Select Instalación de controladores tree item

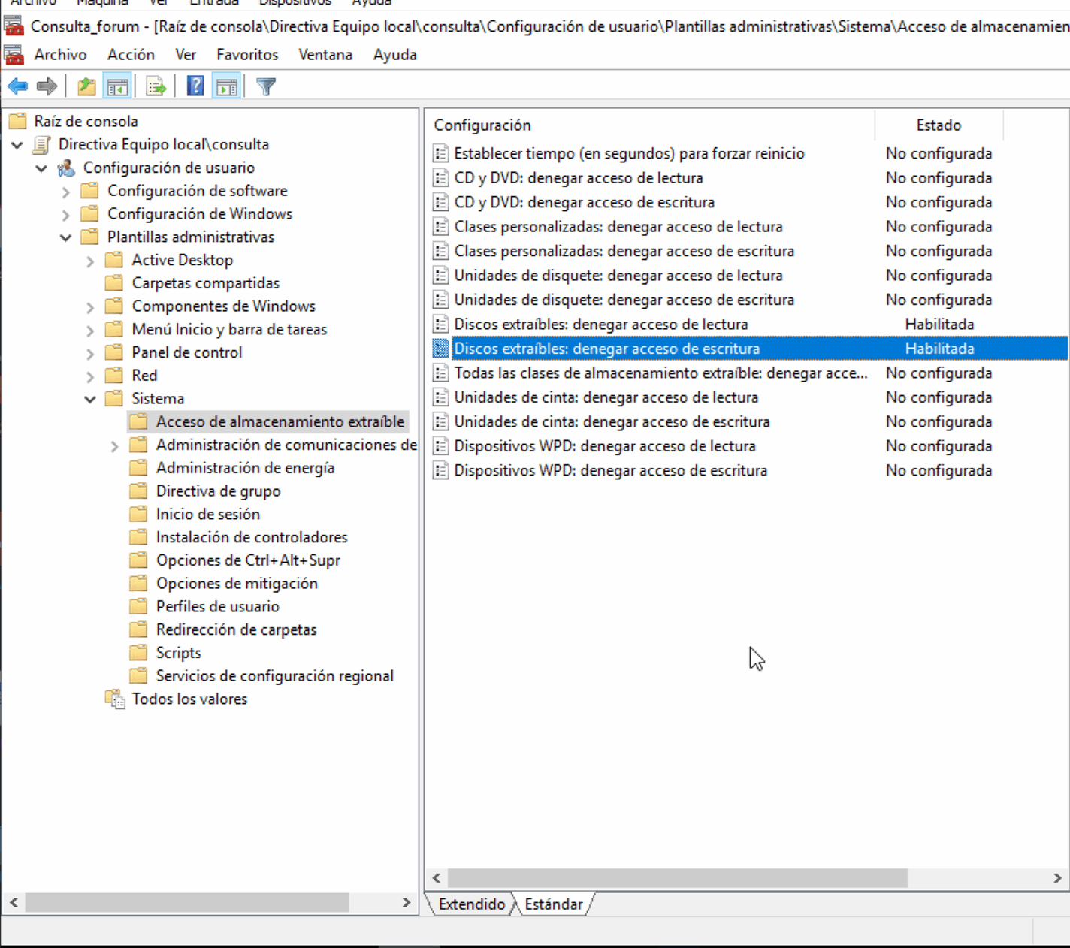pyautogui.click(x=252, y=537)
